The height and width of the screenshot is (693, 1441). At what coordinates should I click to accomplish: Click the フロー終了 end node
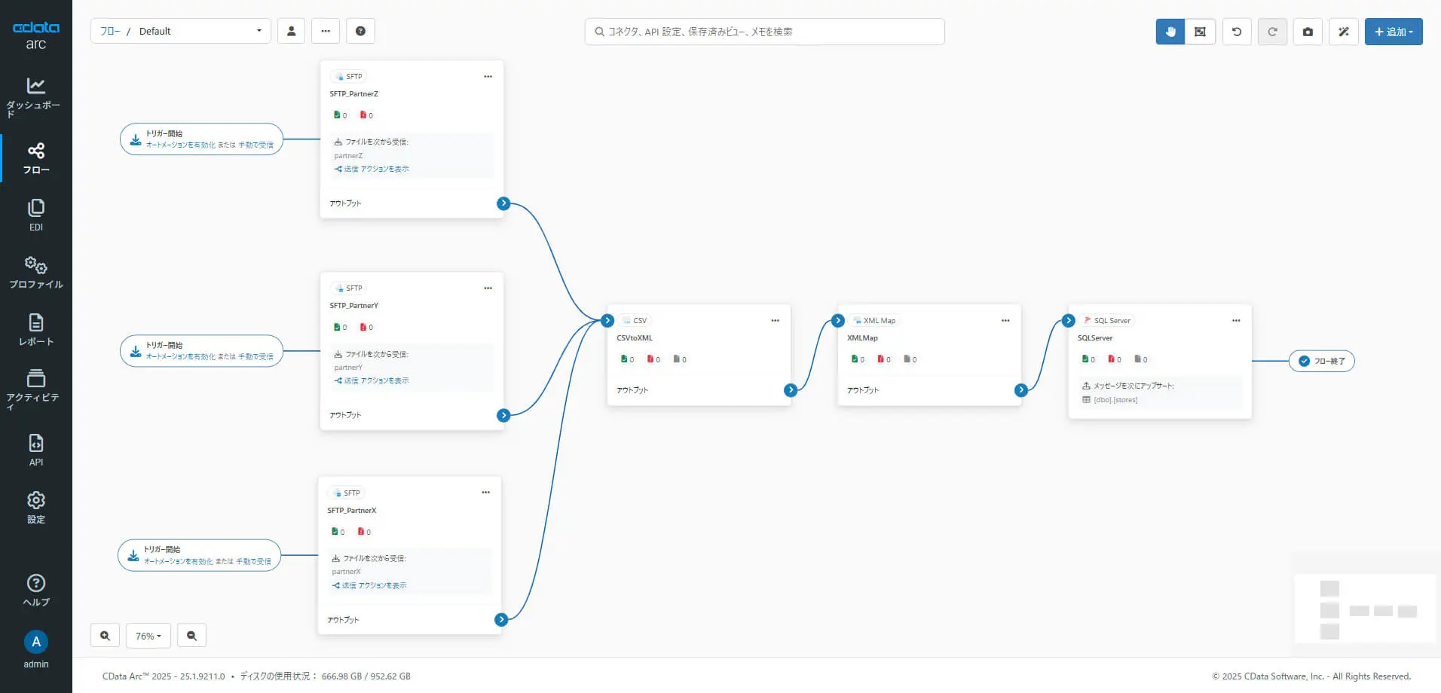click(x=1321, y=361)
